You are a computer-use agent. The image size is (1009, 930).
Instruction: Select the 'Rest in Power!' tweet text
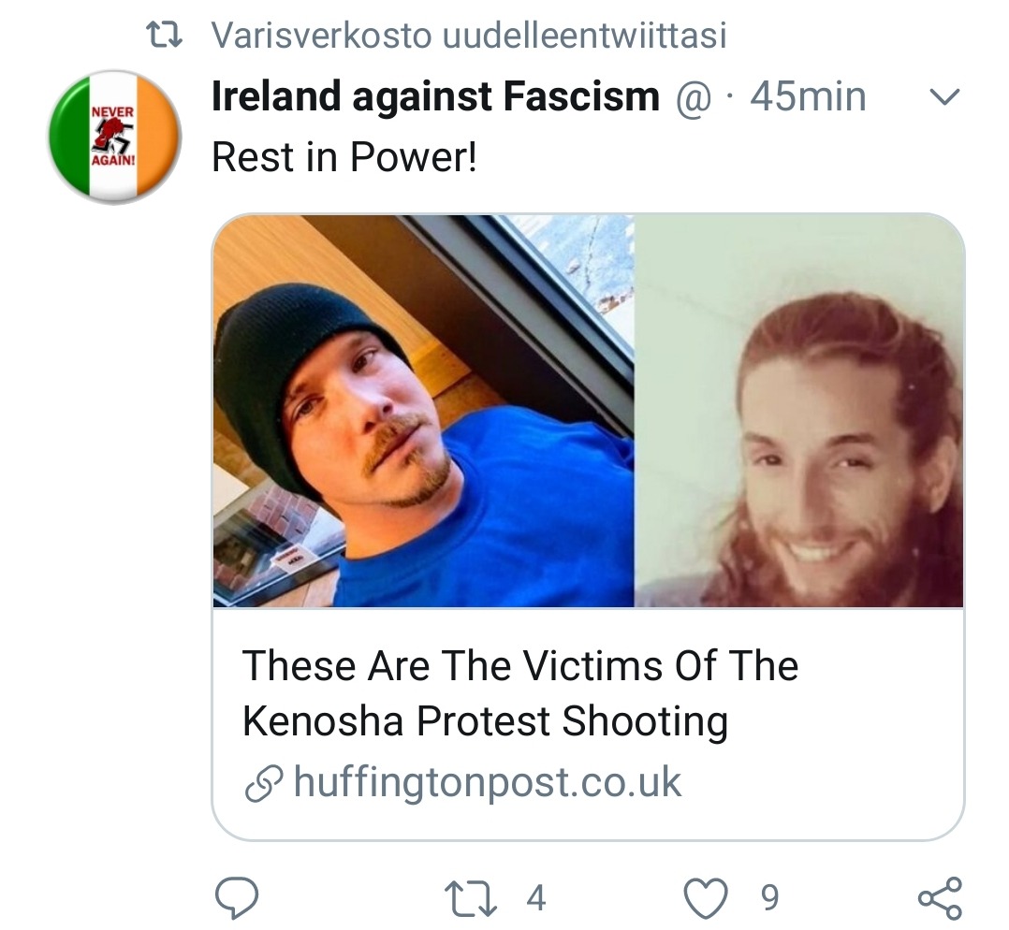click(x=344, y=157)
